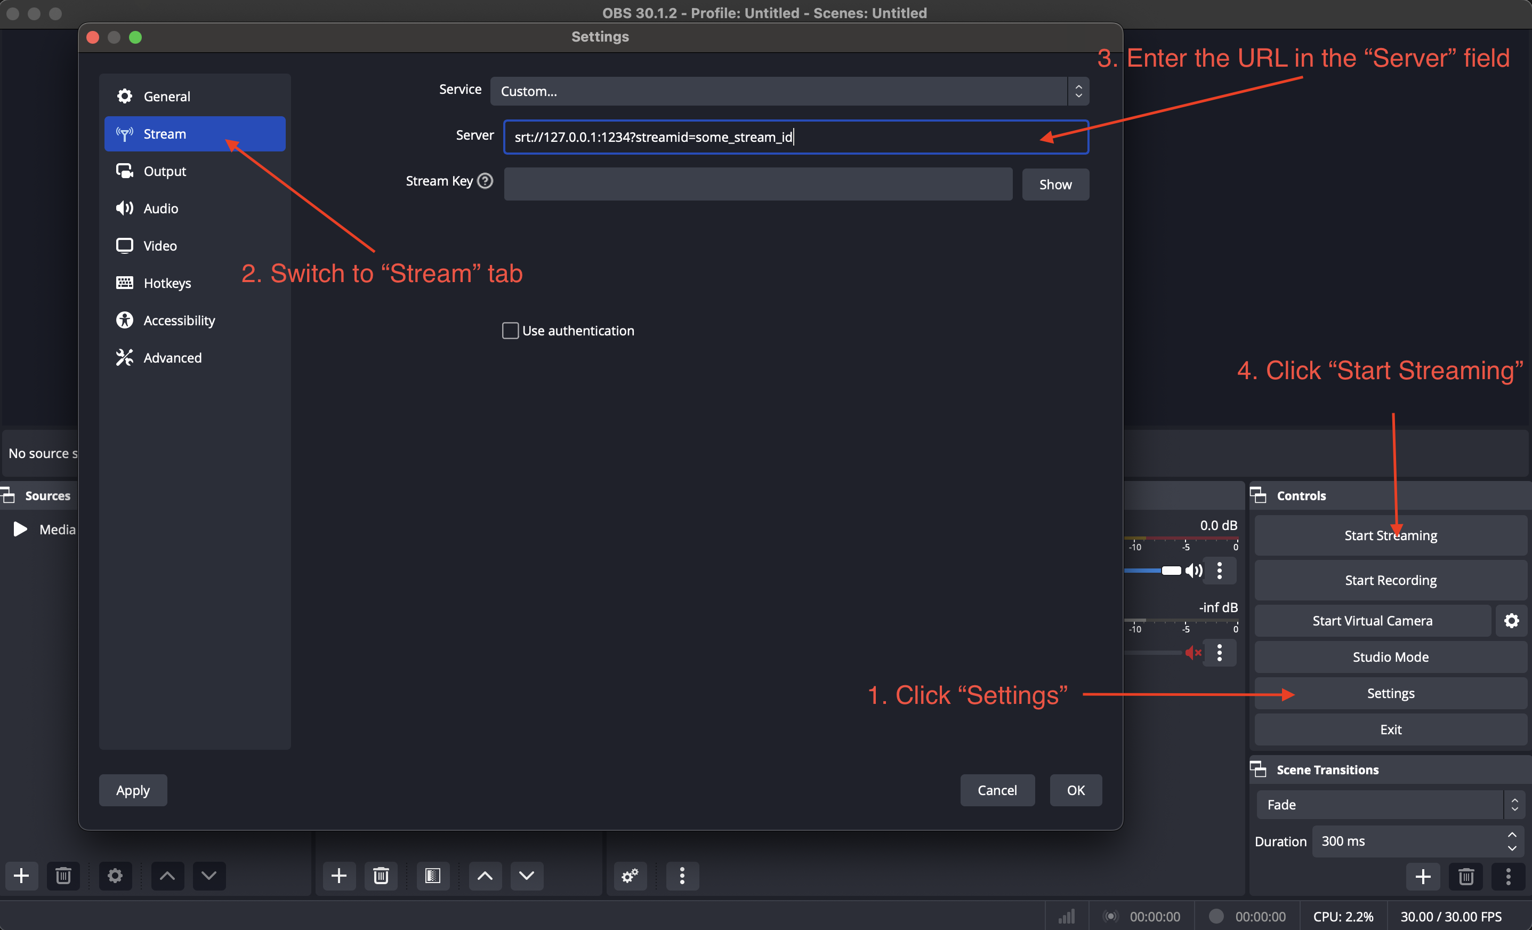Image resolution: width=1532 pixels, height=930 pixels.
Task: Increase transition Duration stepper up arrow
Action: click(x=1512, y=835)
